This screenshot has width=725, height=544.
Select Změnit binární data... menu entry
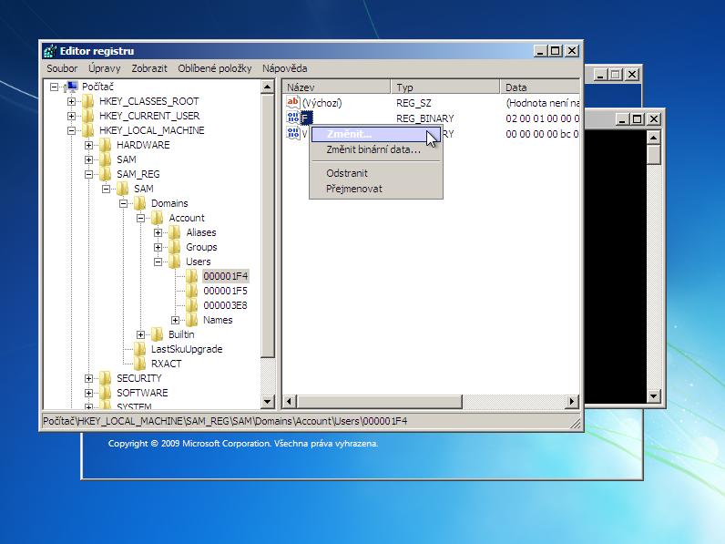coord(373,149)
